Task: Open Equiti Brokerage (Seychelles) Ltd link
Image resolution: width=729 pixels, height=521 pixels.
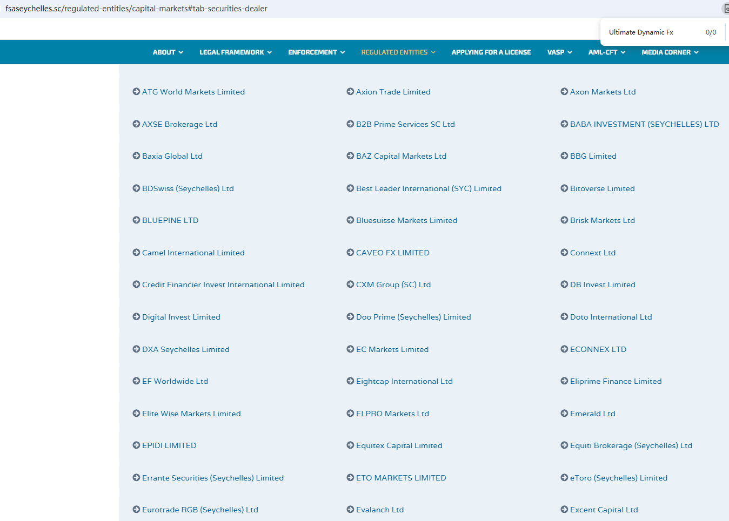Action: click(631, 445)
